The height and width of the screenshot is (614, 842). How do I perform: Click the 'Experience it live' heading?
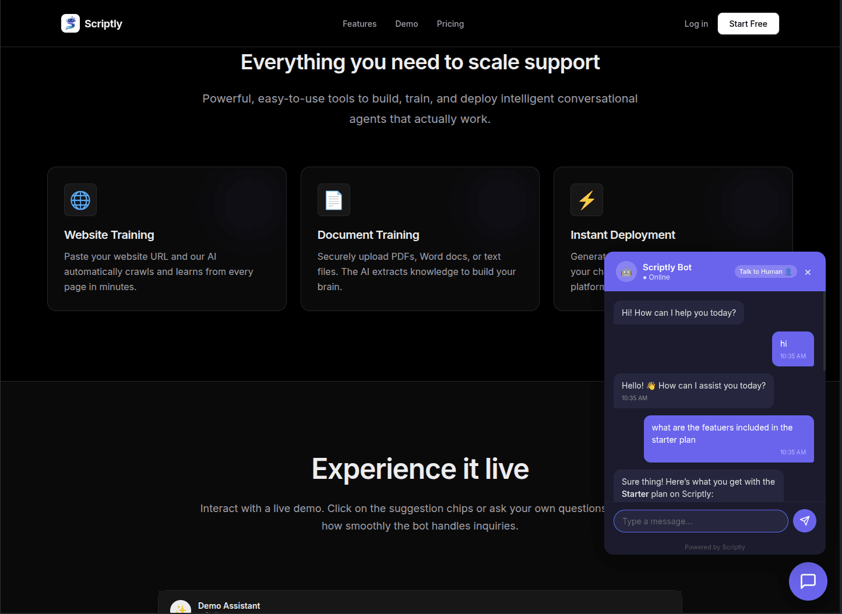click(x=420, y=469)
